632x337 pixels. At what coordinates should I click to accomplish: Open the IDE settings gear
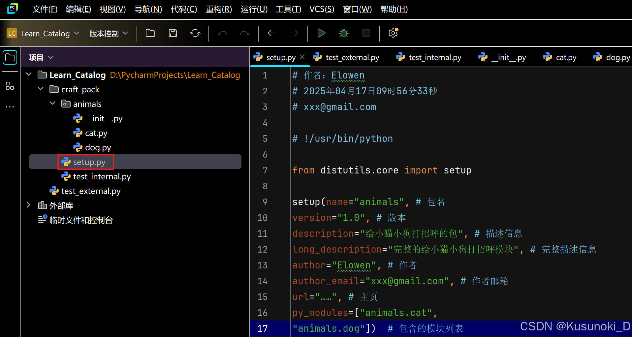[x=393, y=33]
